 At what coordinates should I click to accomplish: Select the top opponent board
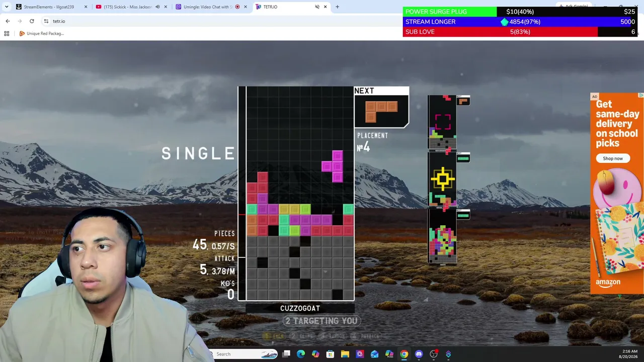click(x=442, y=123)
